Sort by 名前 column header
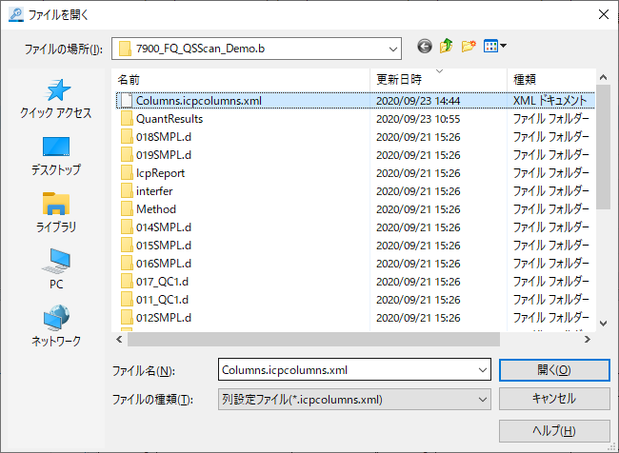This screenshot has height=453, width=619. click(241, 80)
